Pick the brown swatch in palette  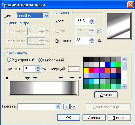[x=118, y=70]
